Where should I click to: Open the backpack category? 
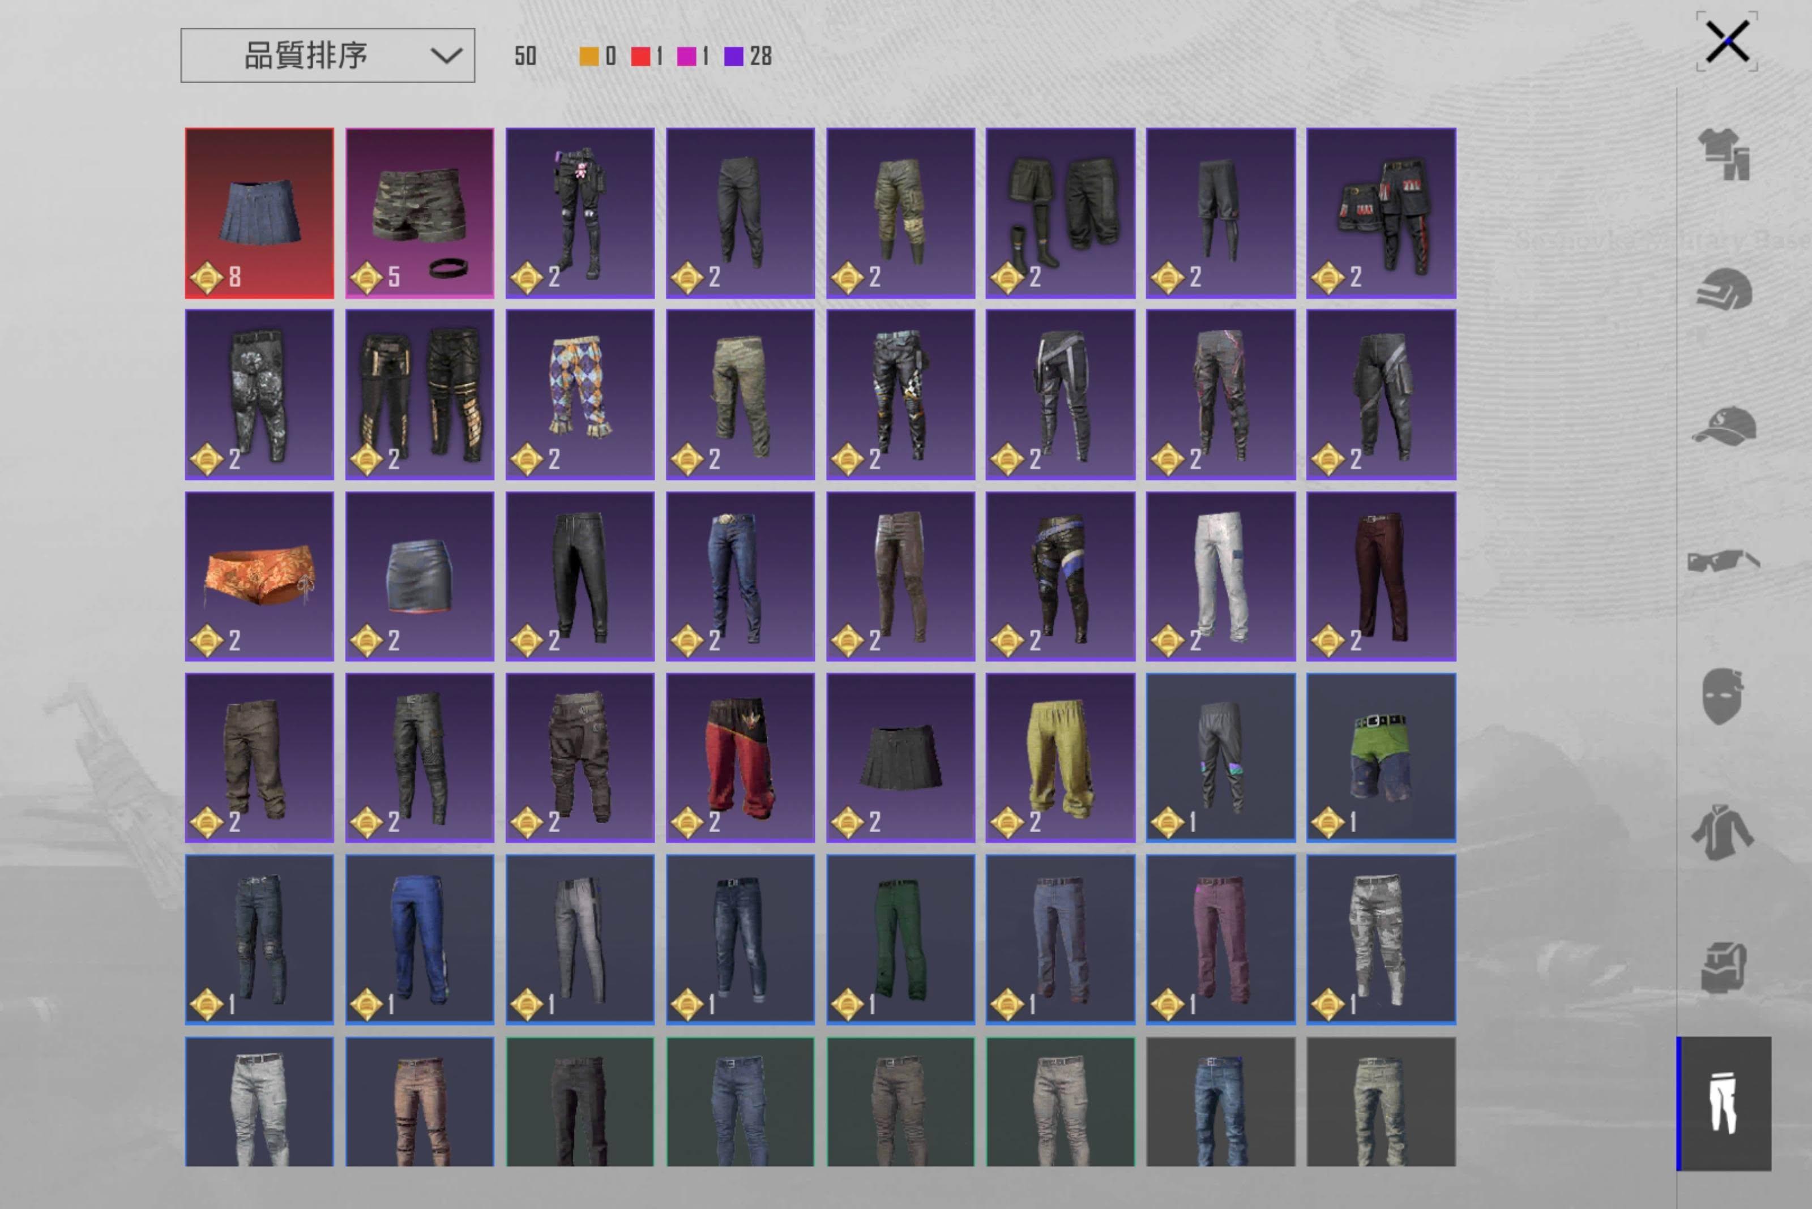(1724, 967)
